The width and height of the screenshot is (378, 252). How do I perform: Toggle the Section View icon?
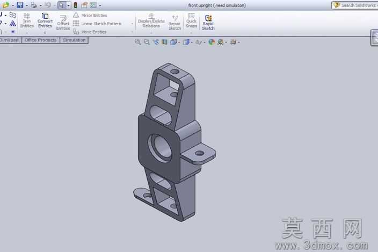pos(164,42)
